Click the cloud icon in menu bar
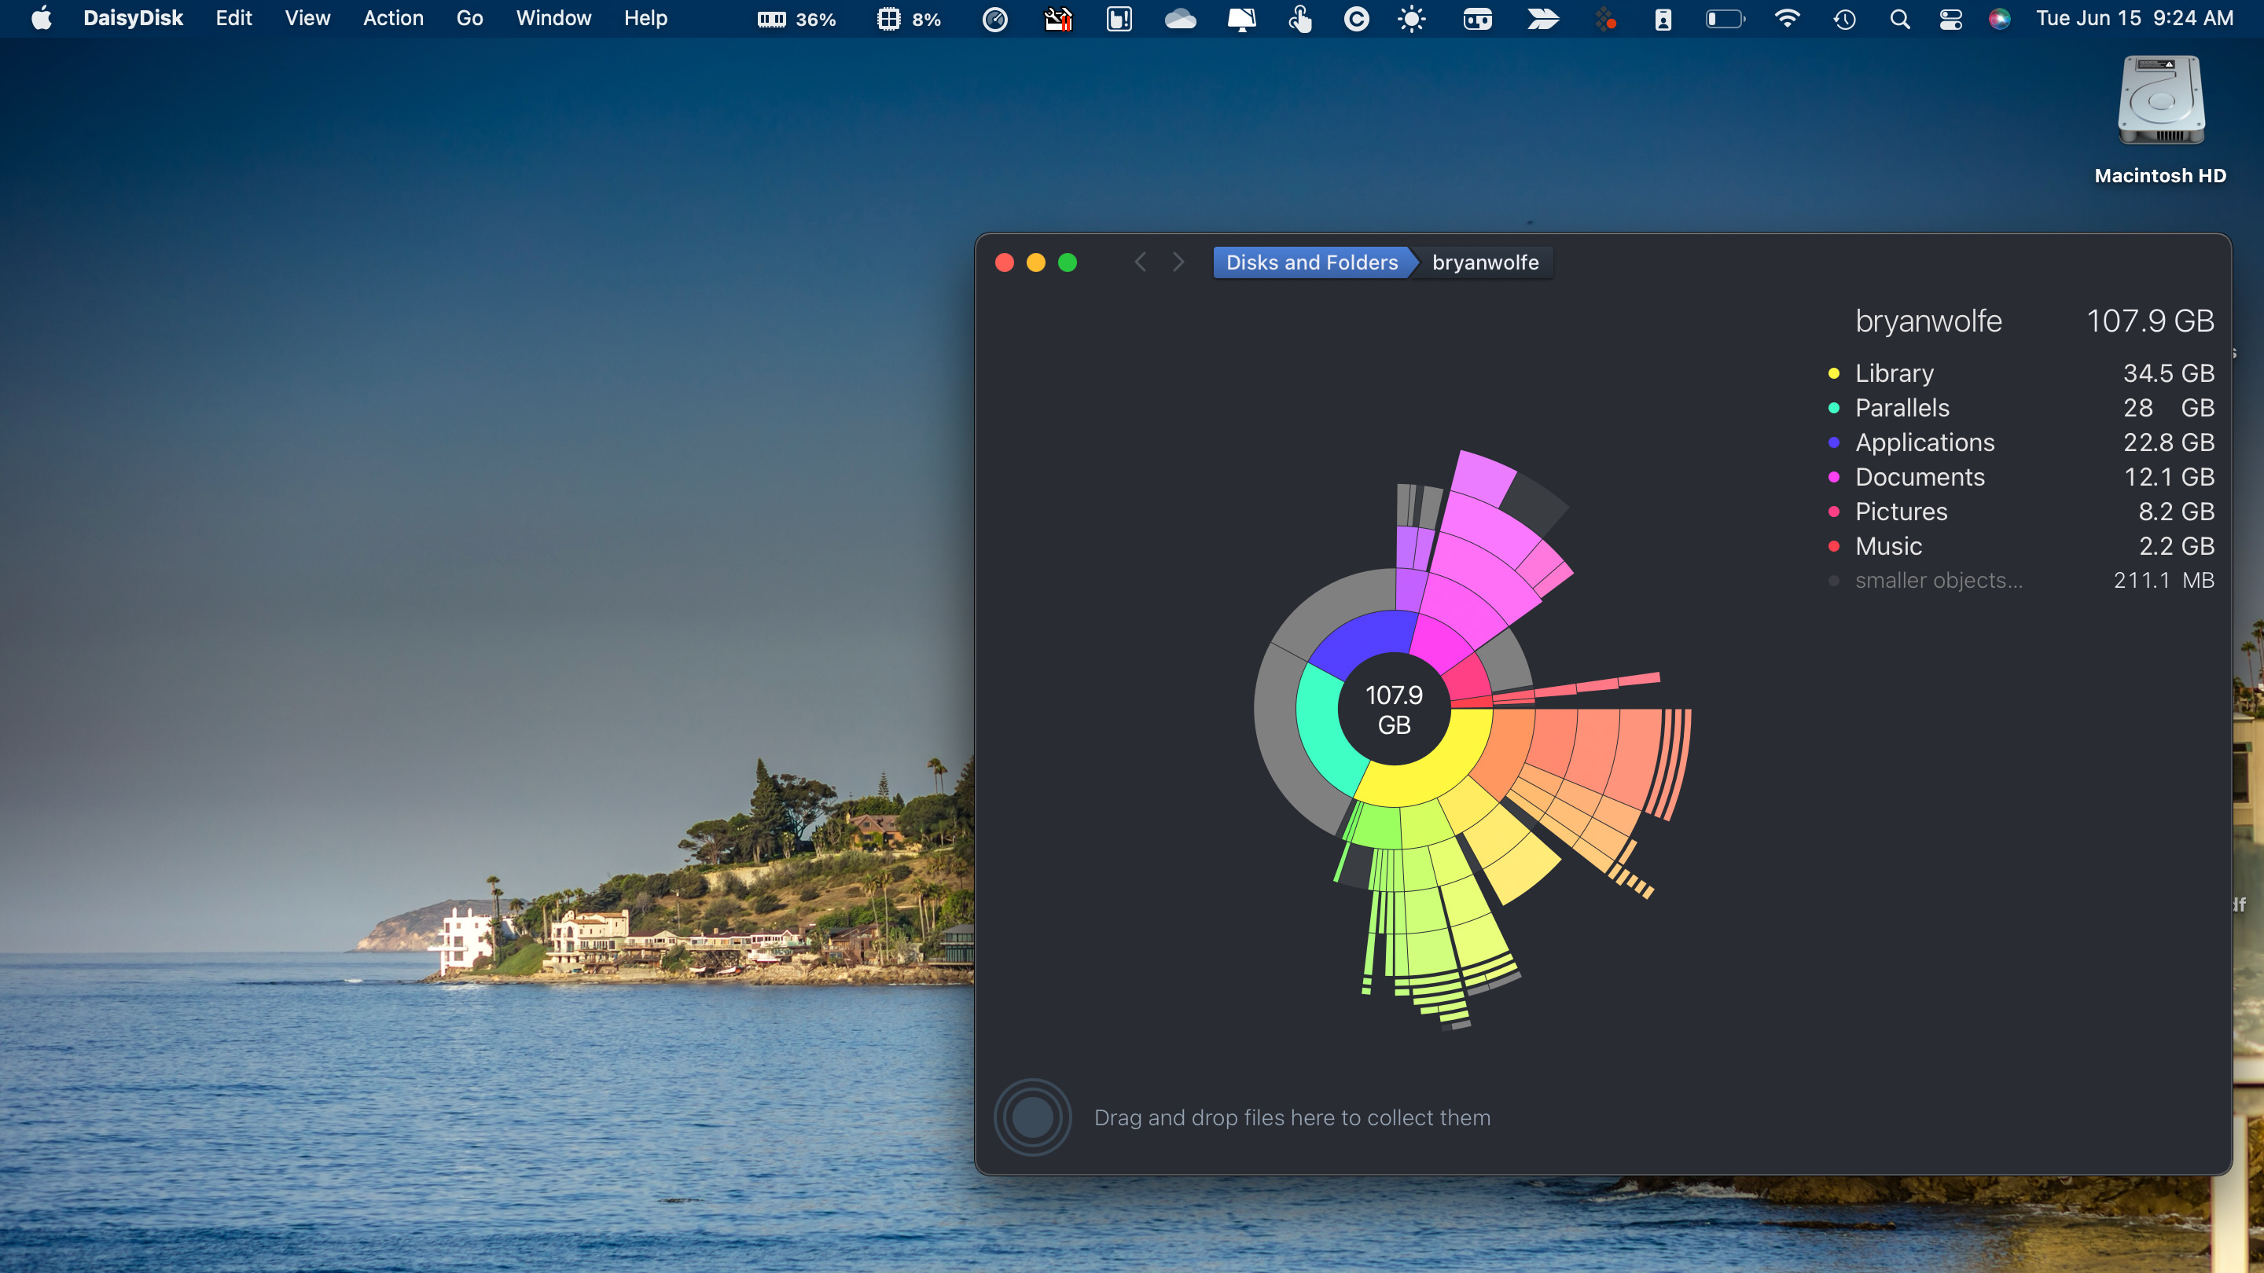The height and width of the screenshot is (1273, 2264). tap(1180, 18)
